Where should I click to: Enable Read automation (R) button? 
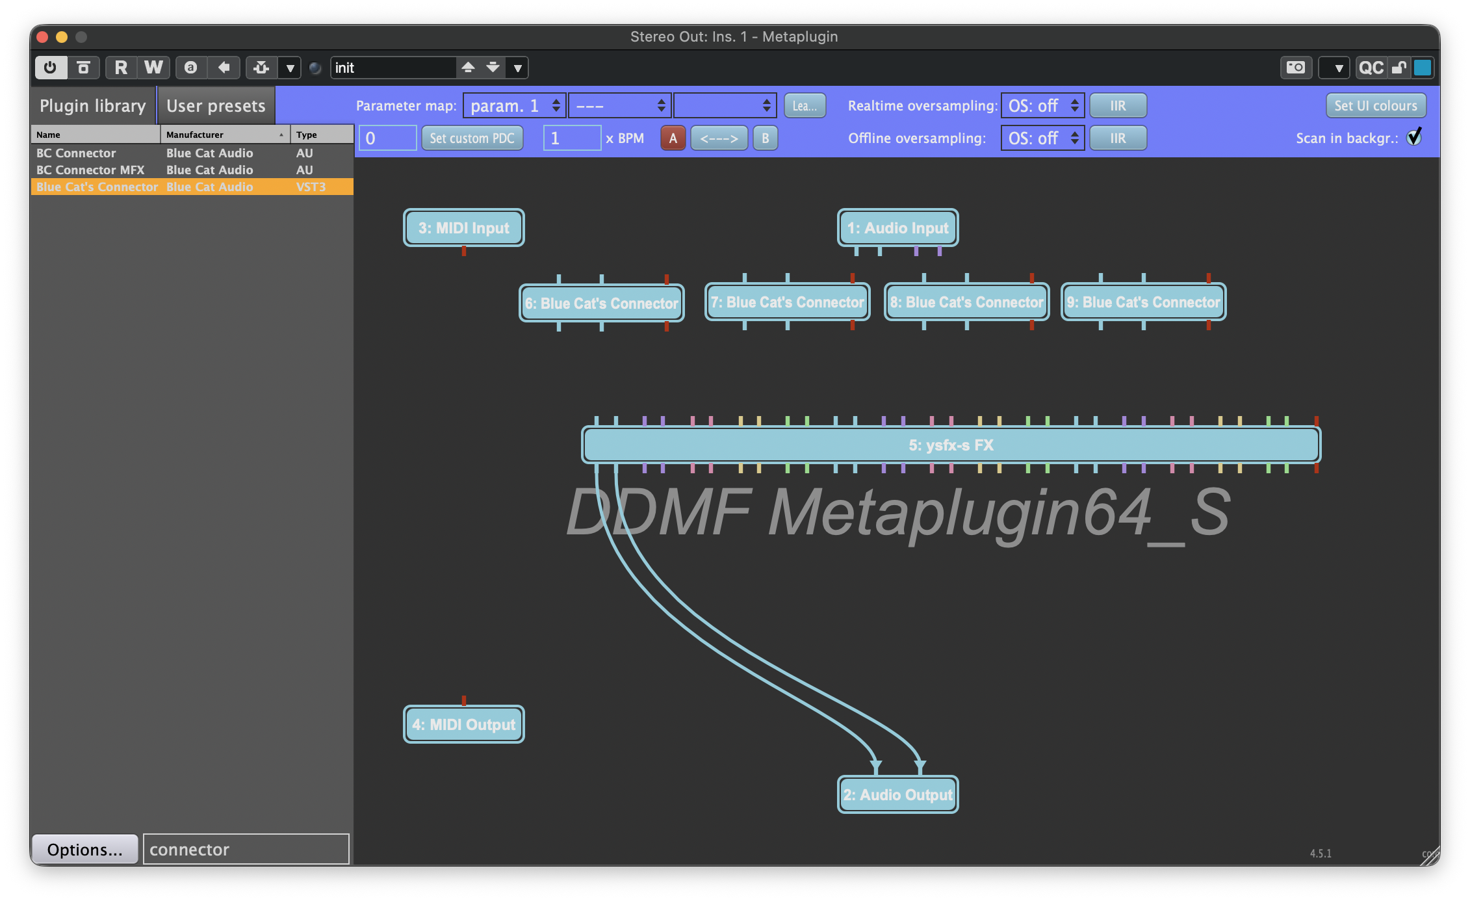121,68
